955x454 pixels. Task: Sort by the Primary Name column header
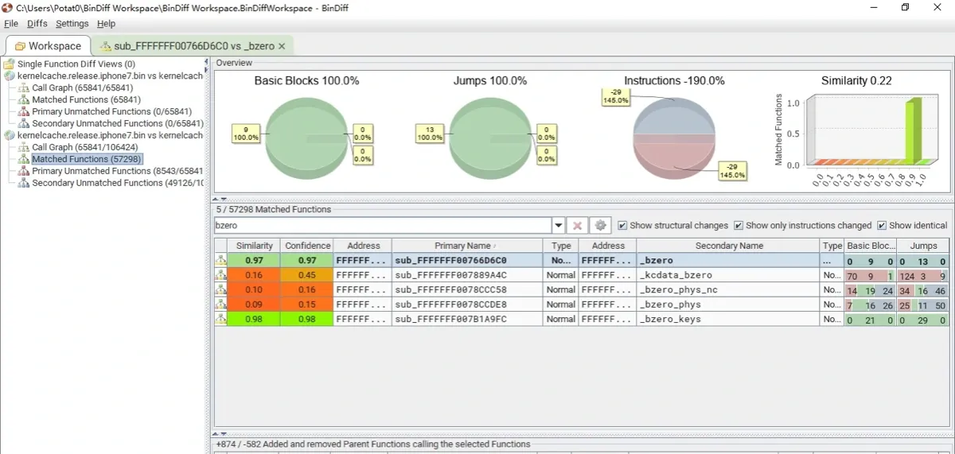(x=466, y=246)
